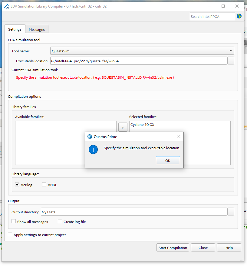This screenshot has width=247, height=266.
Task: Check Create log file
Action: tap(60, 222)
